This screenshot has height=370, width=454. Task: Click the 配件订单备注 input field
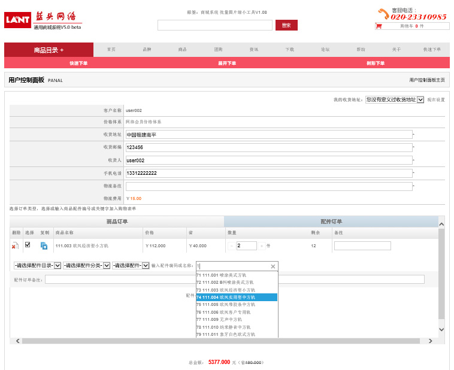coord(235,280)
